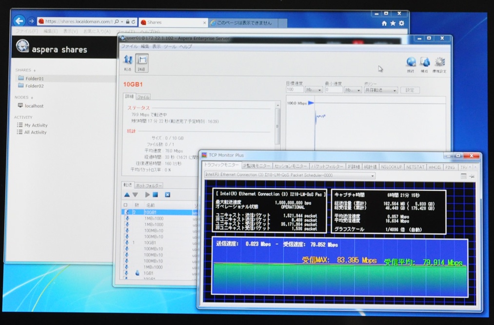Click the Aspera 構成 icon

point(424,64)
